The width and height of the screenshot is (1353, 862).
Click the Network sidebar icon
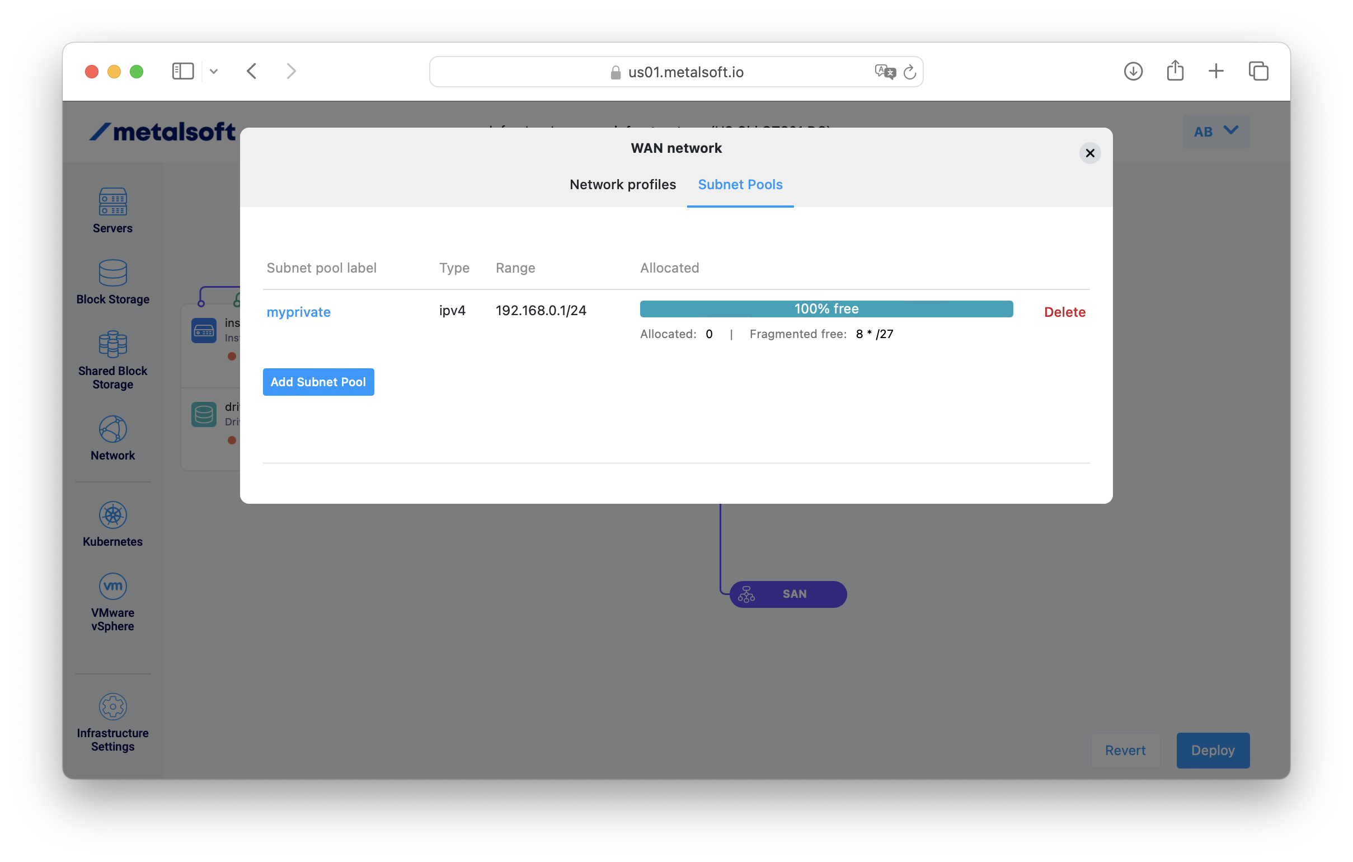(x=112, y=429)
